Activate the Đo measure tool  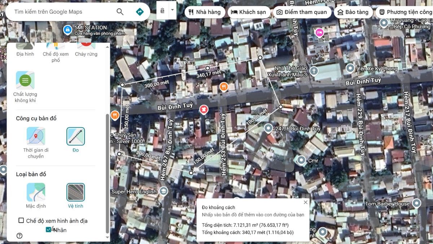coord(76,140)
